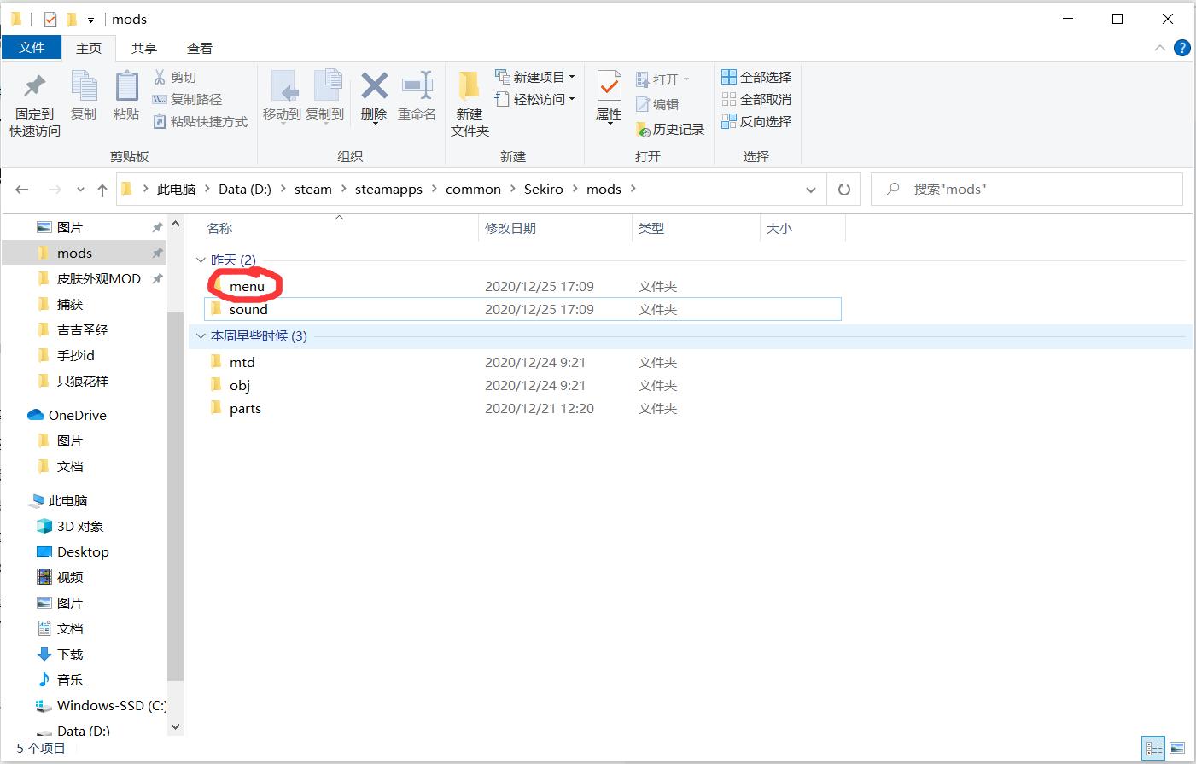The width and height of the screenshot is (1196, 764).
Task: Open Properties via the checkmark icon
Action: (609, 86)
